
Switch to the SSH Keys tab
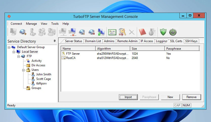[191, 41]
